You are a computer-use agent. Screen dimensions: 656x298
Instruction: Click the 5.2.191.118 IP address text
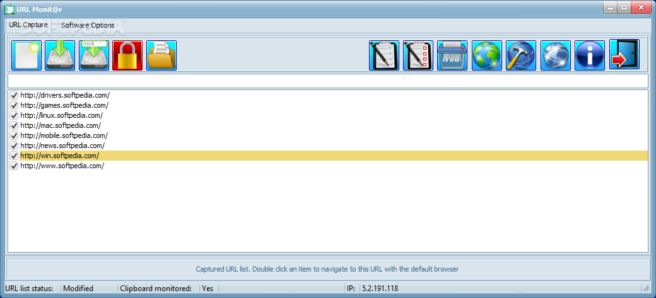pos(380,289)
